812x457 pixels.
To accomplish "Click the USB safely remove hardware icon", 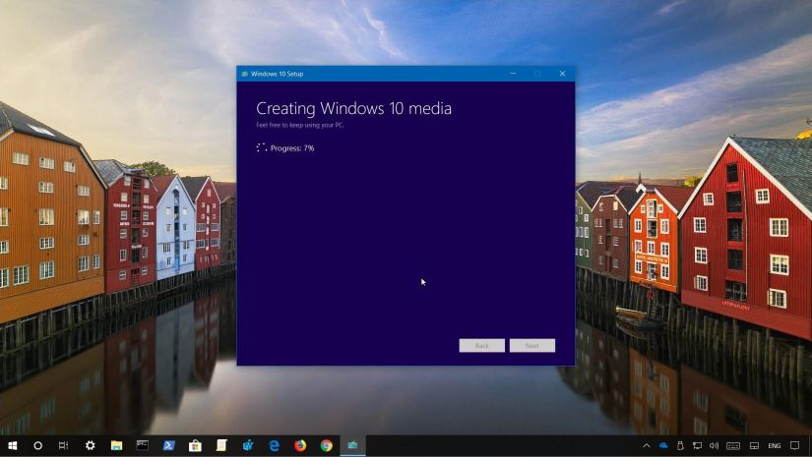I will 680,445.
